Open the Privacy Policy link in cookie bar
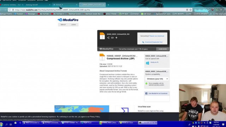Viewport: 226px width, 127px height. click(95, 117)
